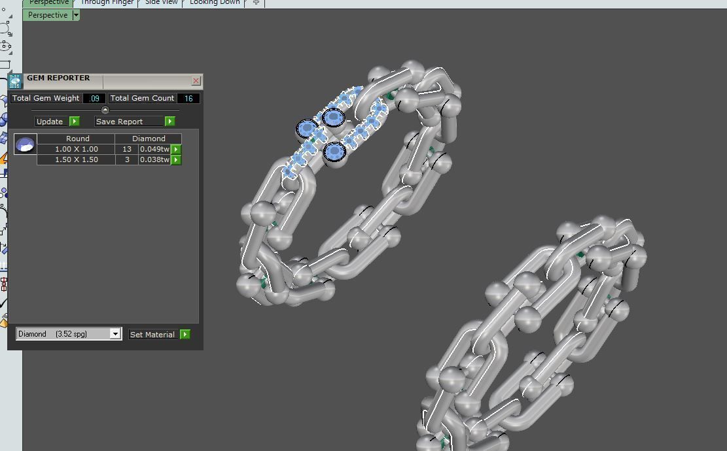727x451 pixels.
Task: Click the Total Gem Weight value .09
Action: point(94,98)
